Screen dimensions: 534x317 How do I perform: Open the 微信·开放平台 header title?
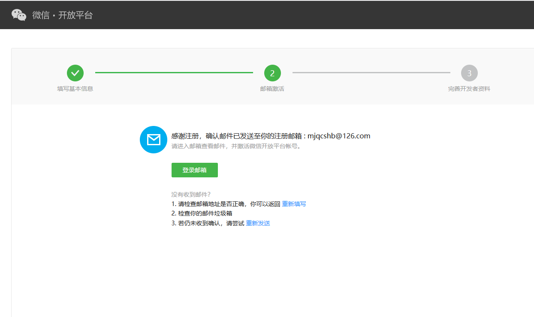point(63,15)
